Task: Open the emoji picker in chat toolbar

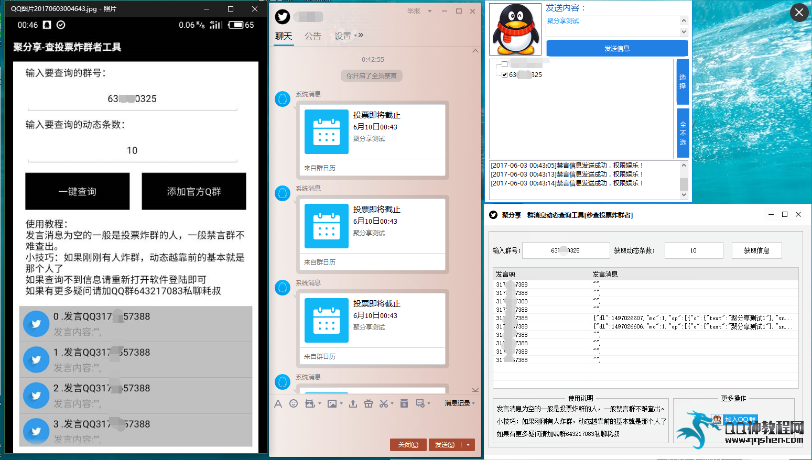Action: pyautogui.click(x=294, y=403)
